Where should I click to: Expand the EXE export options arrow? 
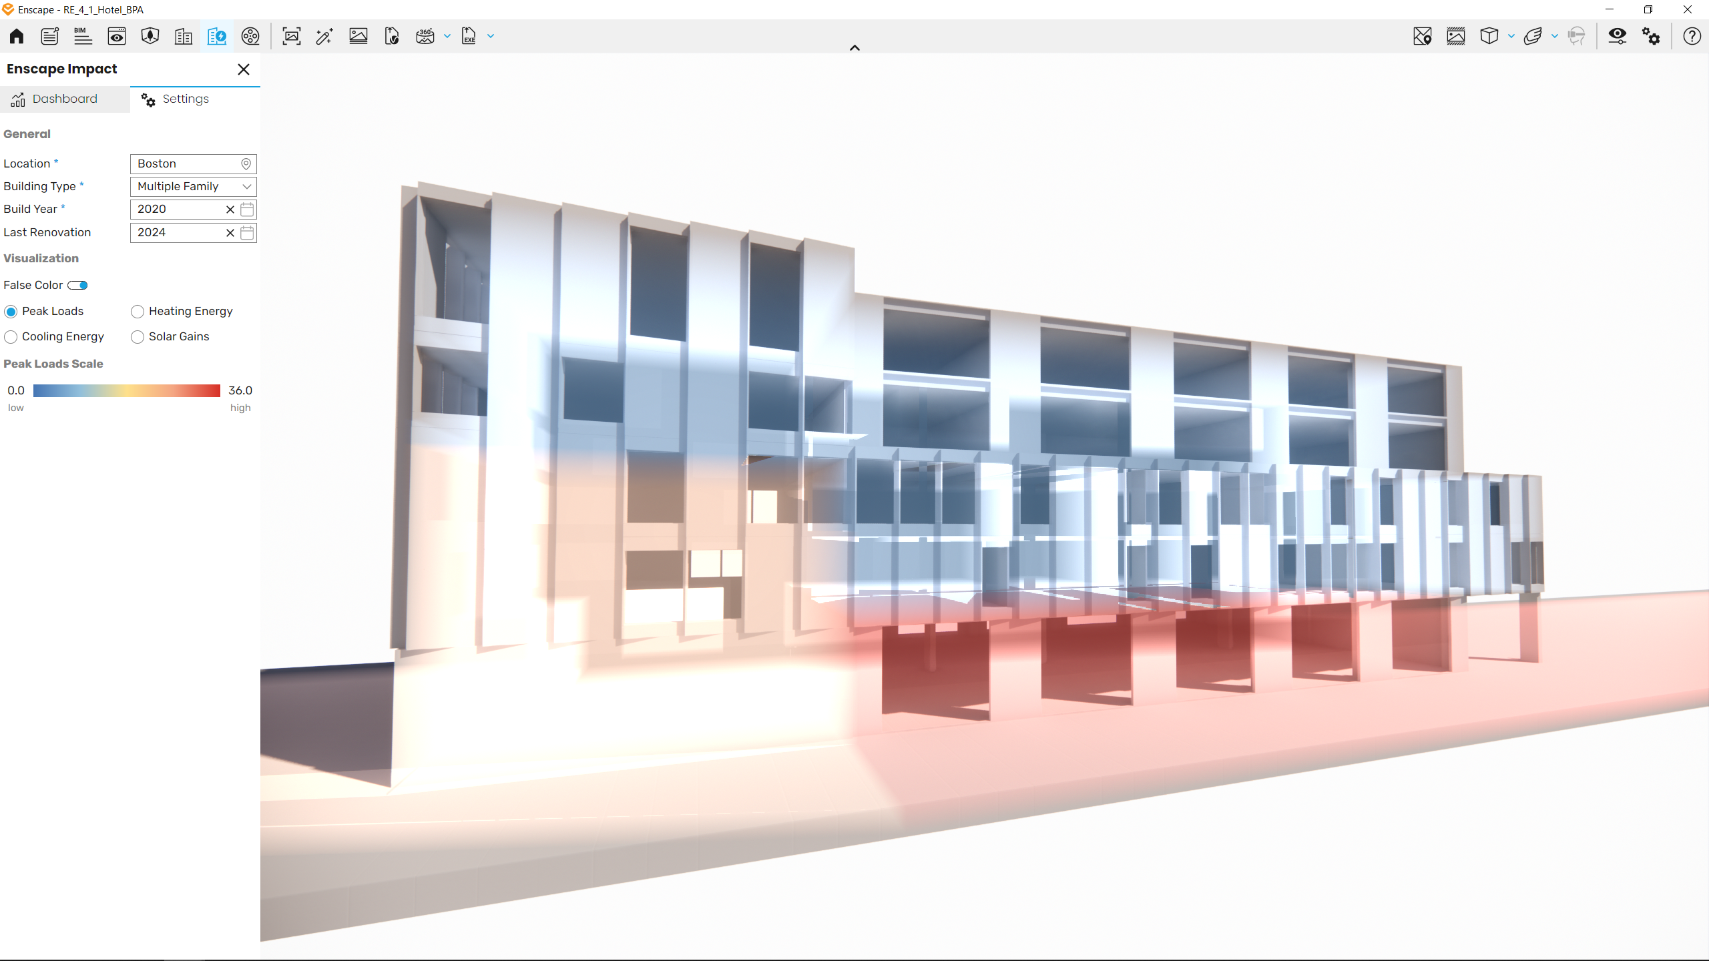click(x=491, y=36)
